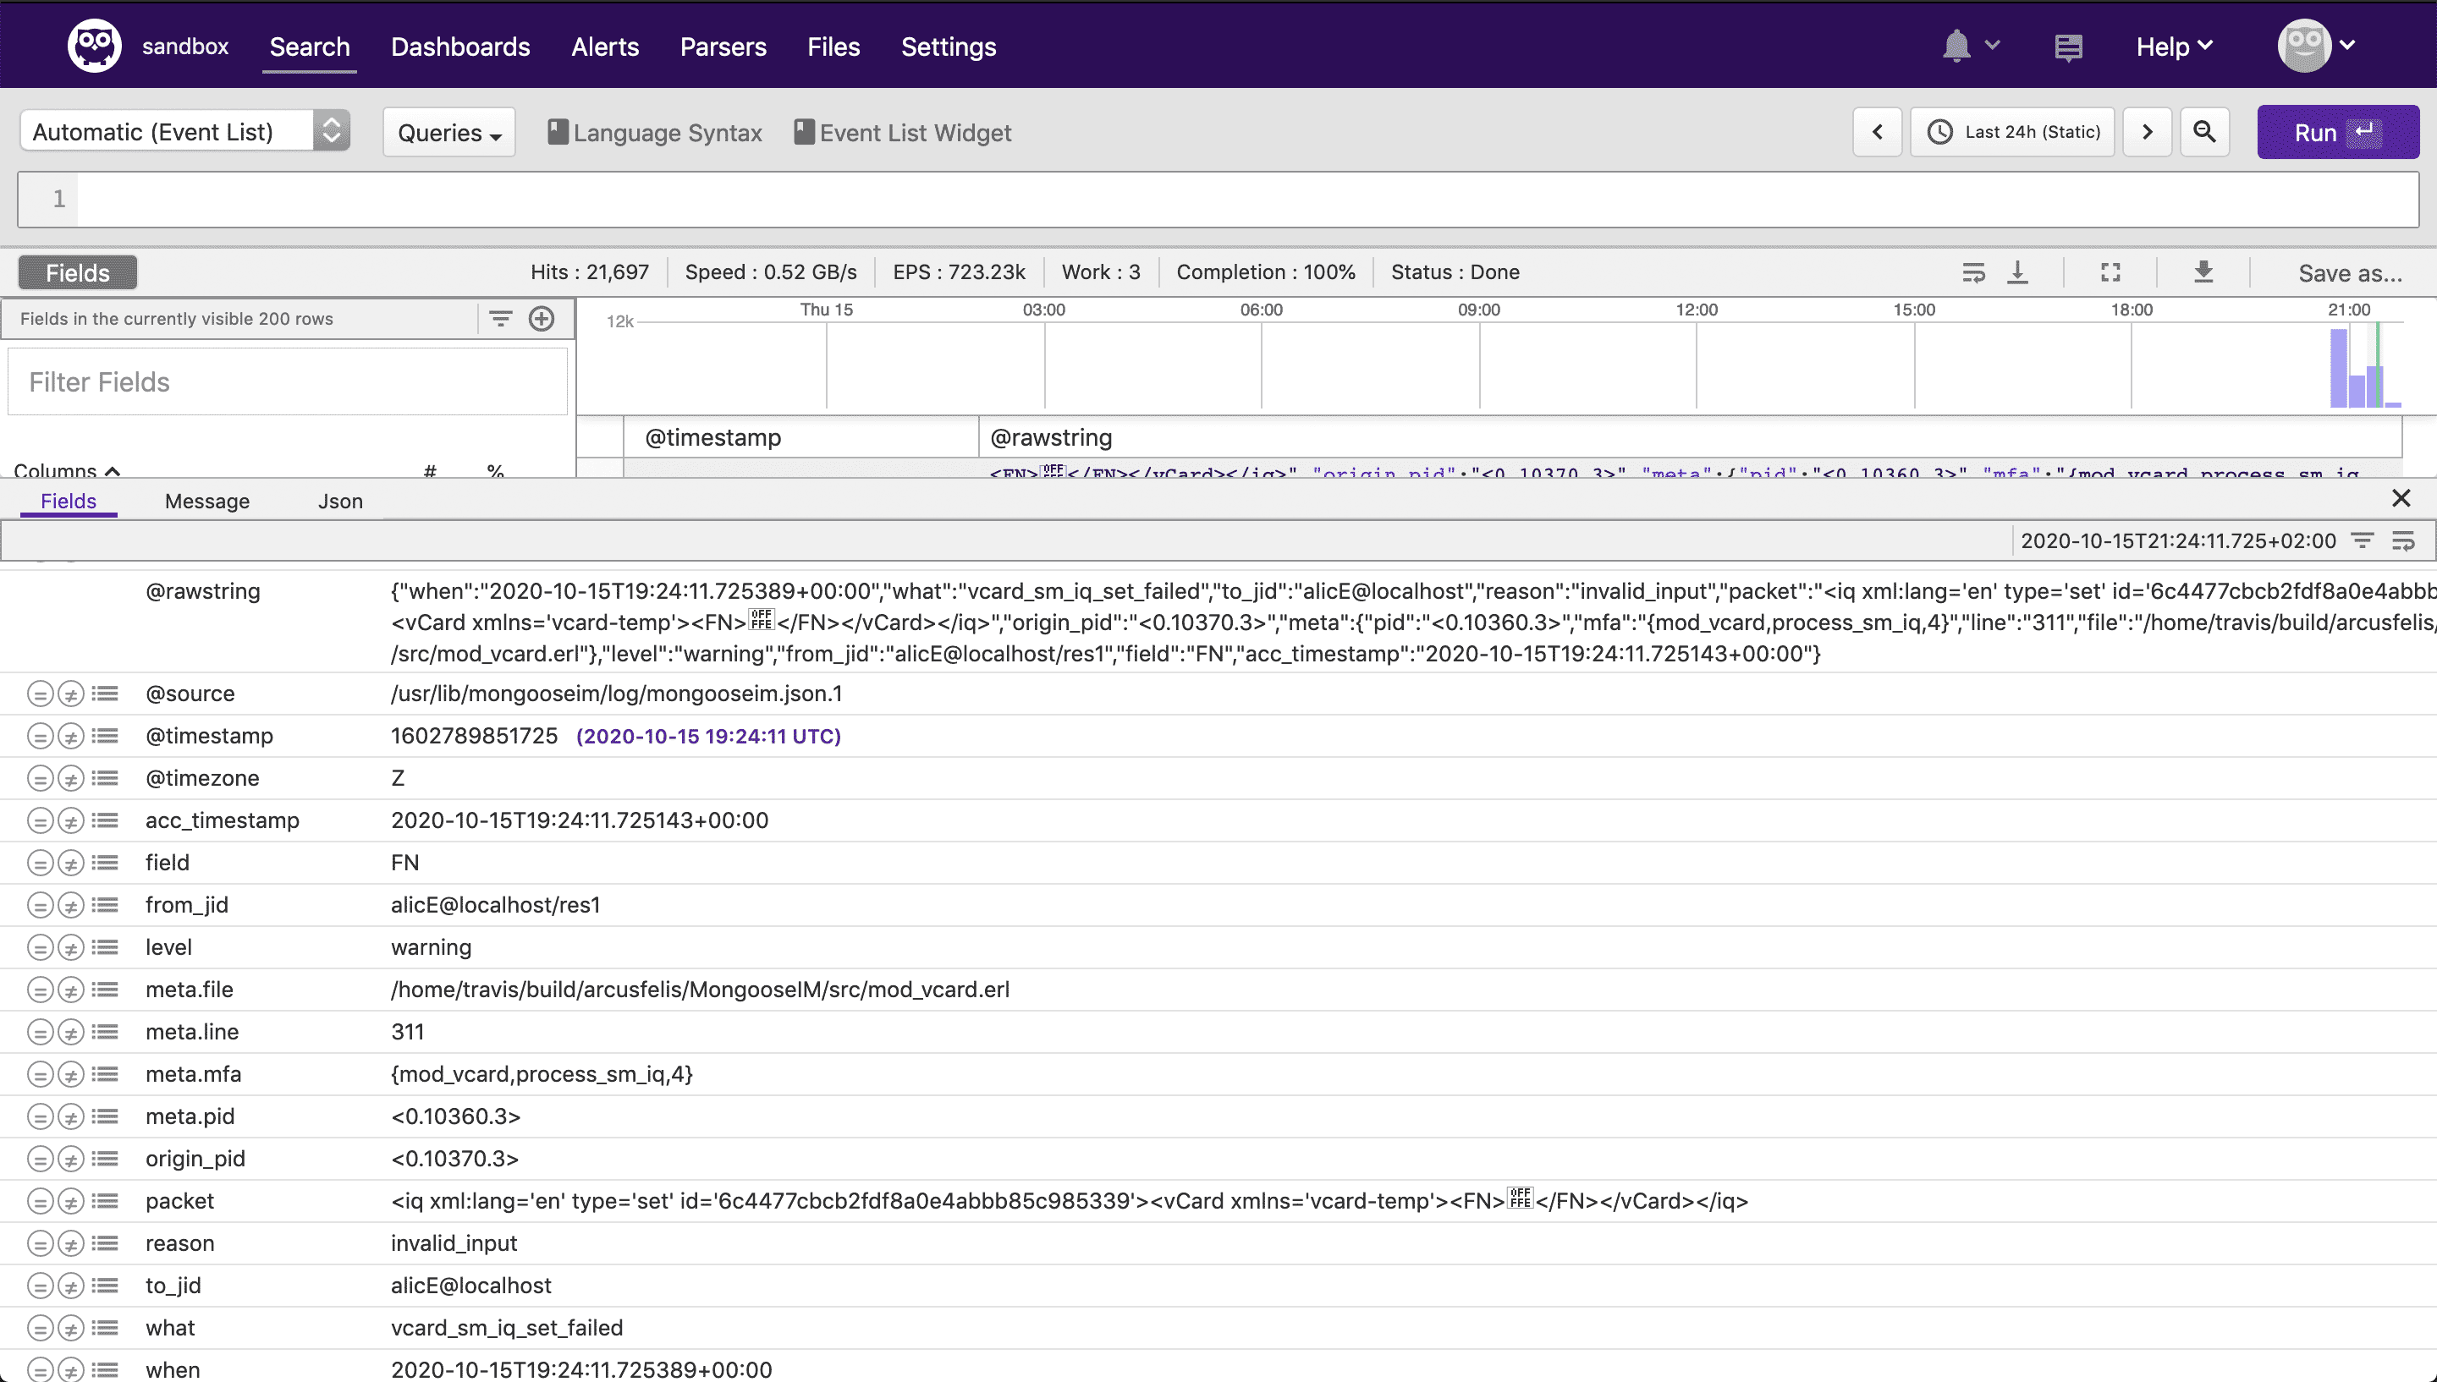Click the Event List Widget button
The image size is (2437, 1382).
tap(902, 132)
